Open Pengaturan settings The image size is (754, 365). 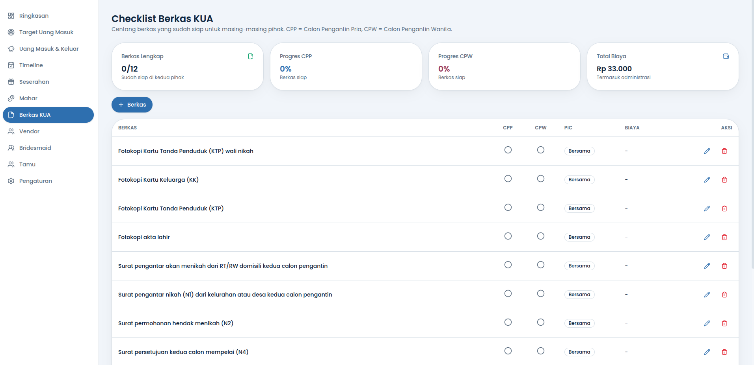48,181
